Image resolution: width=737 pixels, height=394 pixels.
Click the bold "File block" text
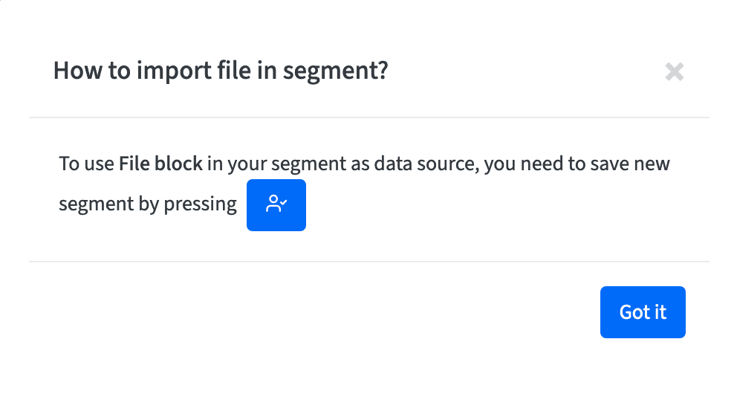click(160, 164)
